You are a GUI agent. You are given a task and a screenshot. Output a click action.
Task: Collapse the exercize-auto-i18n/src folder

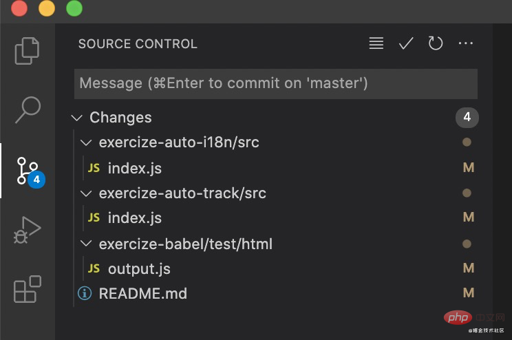pyautogui.click(x=86, y=142)
